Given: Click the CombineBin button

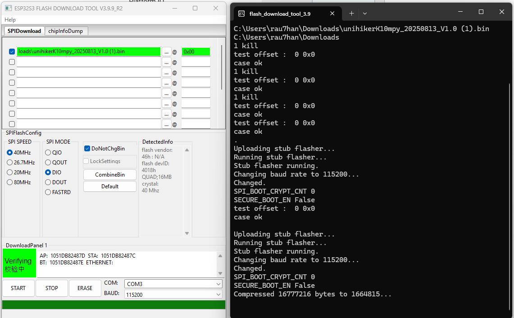Looking at the screenshot, I should pos(110,175).
